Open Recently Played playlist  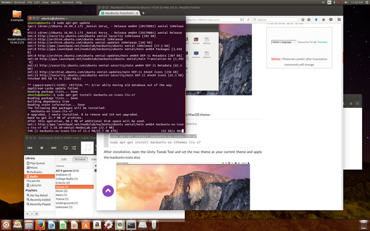[38, 205]
